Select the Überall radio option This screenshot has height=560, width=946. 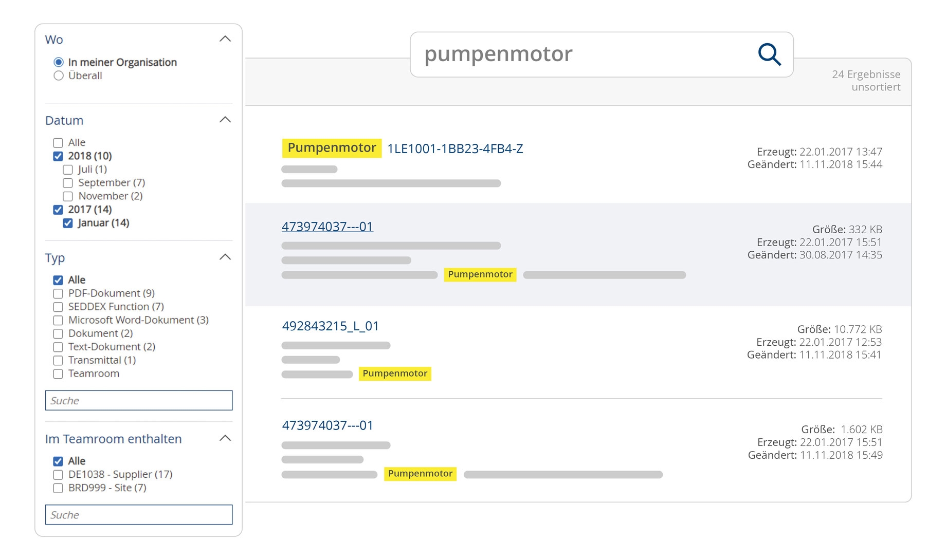point(59,76)
